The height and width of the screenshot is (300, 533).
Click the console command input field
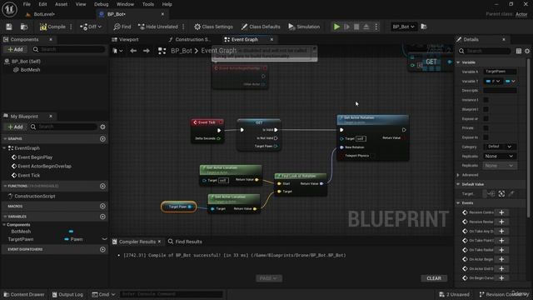171,294
